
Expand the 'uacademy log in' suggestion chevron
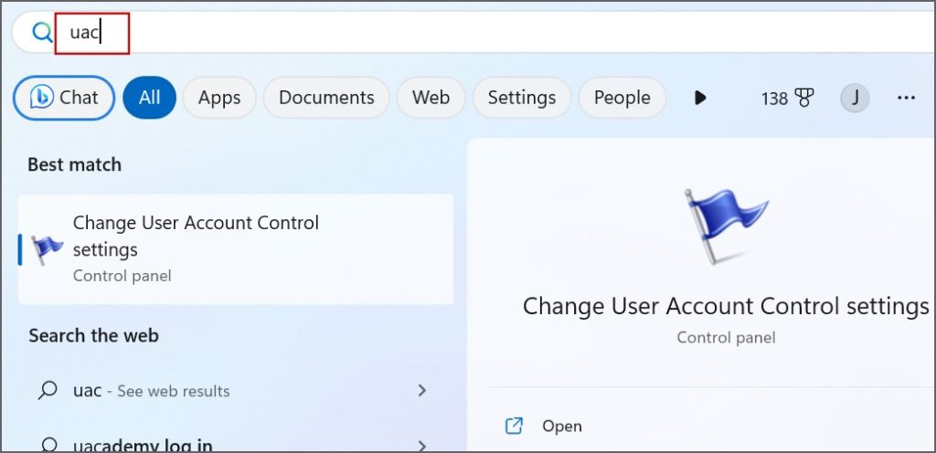point(421,445)
